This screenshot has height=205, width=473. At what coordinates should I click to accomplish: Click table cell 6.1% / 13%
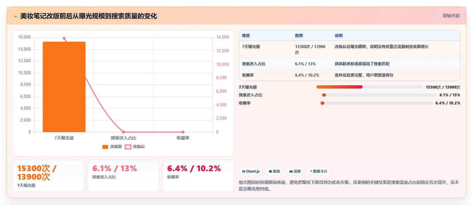[x=305, y=64]
